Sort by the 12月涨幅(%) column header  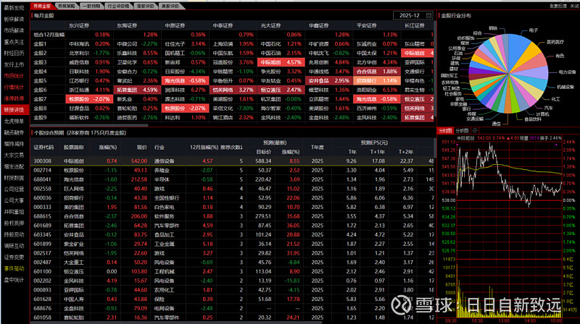pos(204,148)
